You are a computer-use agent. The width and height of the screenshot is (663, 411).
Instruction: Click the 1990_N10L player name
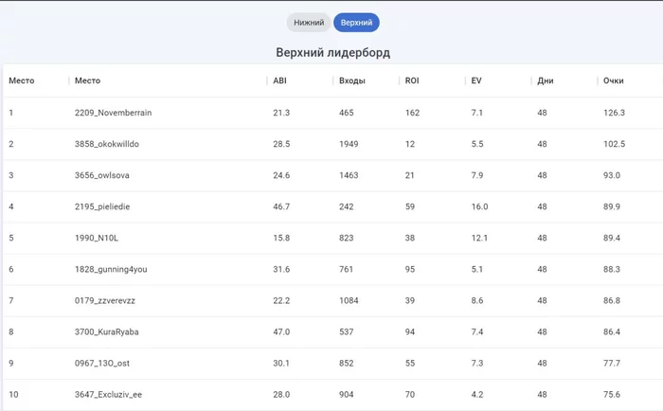(97, 238)
